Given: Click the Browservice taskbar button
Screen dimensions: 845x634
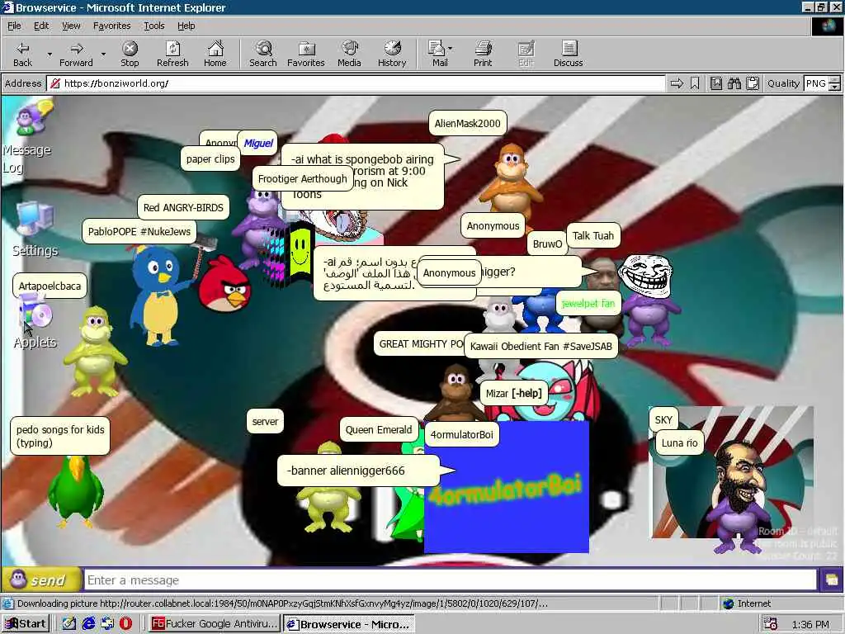Looking at the screenshot, I should click(349, 624).
